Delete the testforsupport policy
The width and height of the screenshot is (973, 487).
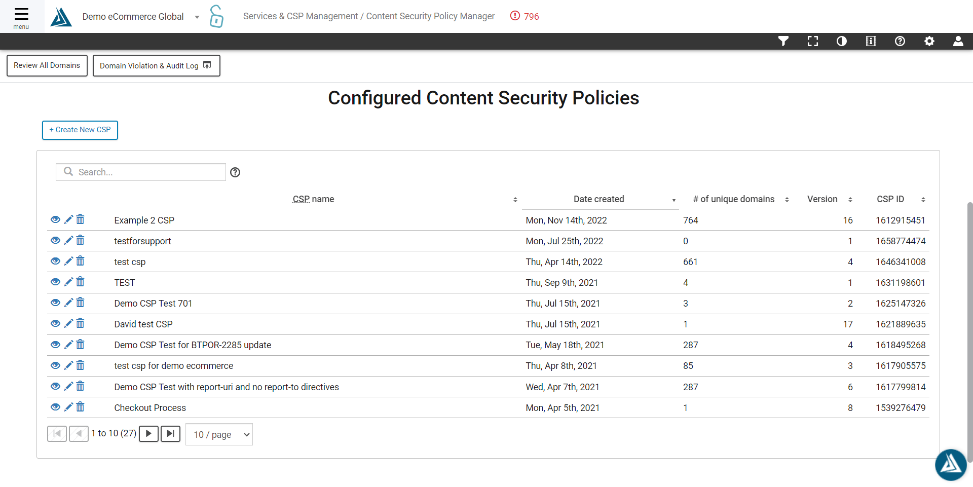[x=80, y=240]
